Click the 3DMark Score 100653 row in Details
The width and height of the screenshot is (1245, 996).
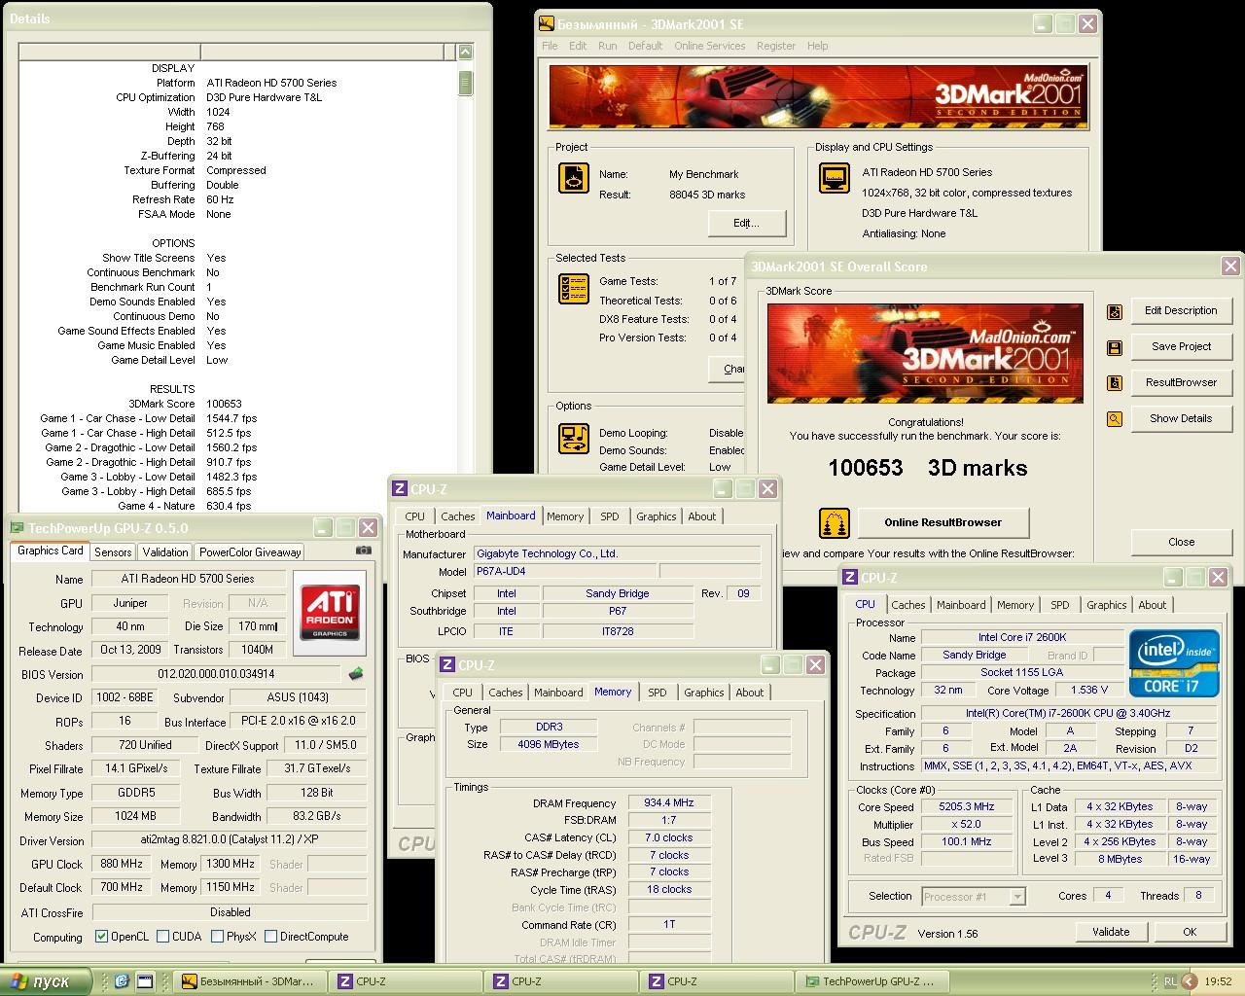[185, 404]
